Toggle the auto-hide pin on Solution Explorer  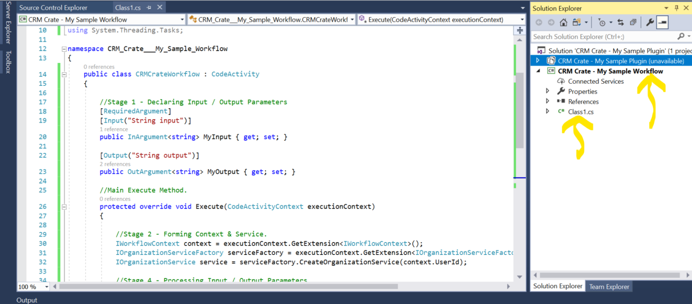(676, 8)
